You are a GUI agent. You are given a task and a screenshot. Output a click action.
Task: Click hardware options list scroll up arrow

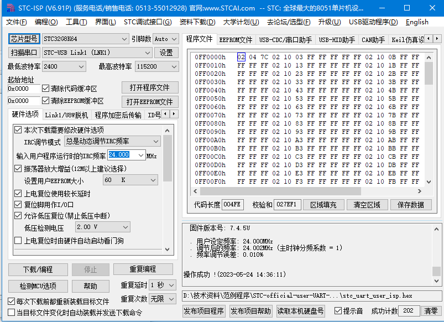point(167,131)
